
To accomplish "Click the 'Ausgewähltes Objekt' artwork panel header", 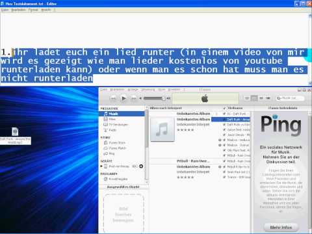I will (123, 187).
